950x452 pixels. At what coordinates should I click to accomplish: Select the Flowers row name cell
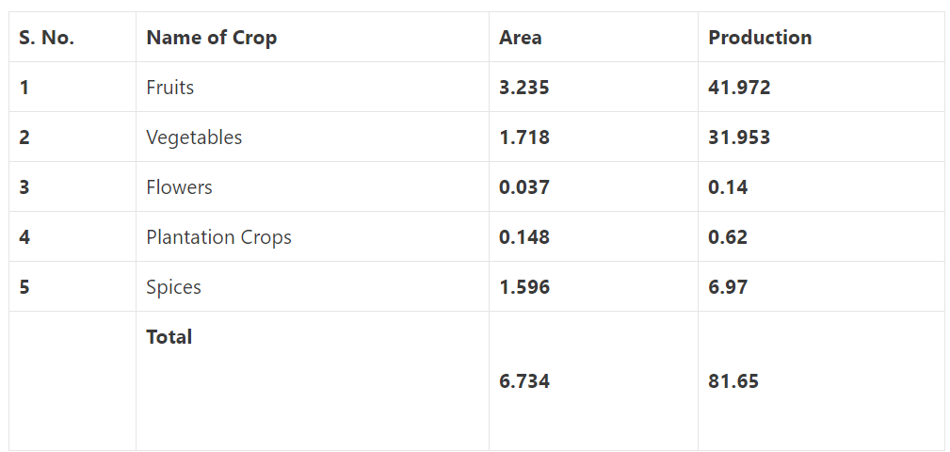click(x=179, y=187)
